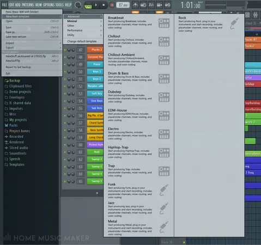Click the play button in transport bar
261x245 pixels.
(96, 5)
